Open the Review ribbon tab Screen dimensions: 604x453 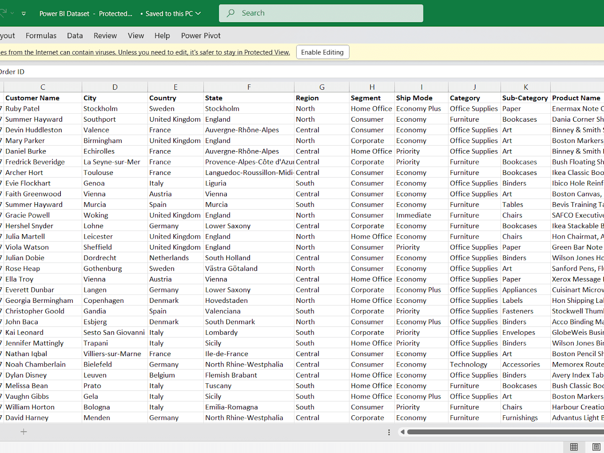pos(105,36)
